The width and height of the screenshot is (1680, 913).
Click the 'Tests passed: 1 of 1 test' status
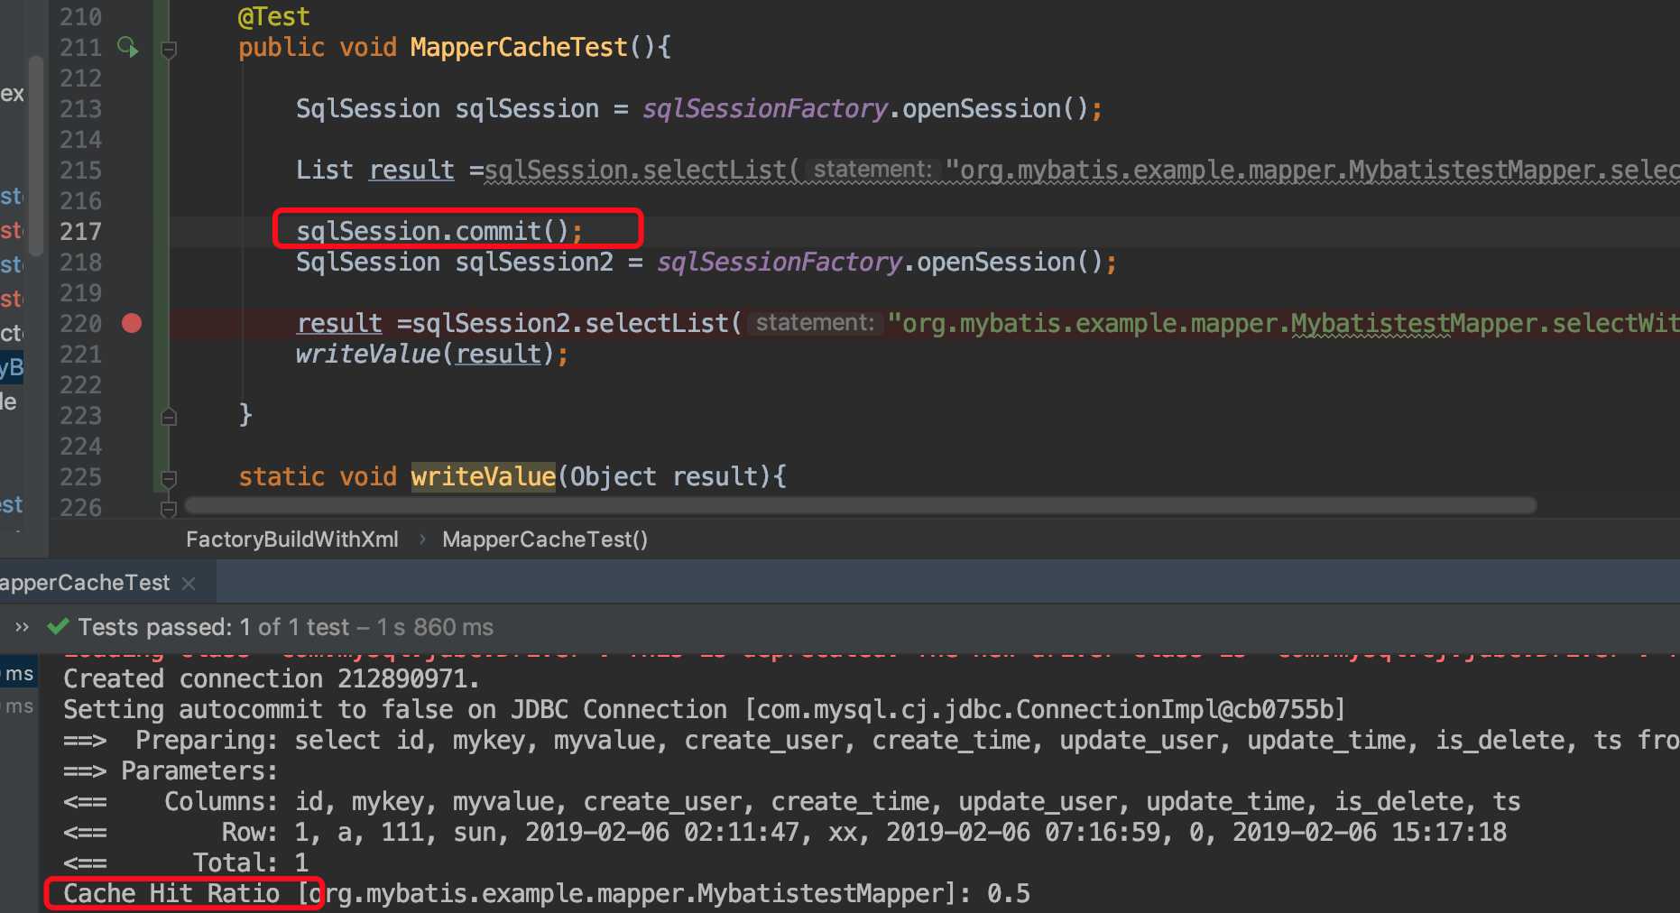pos(214,627)
